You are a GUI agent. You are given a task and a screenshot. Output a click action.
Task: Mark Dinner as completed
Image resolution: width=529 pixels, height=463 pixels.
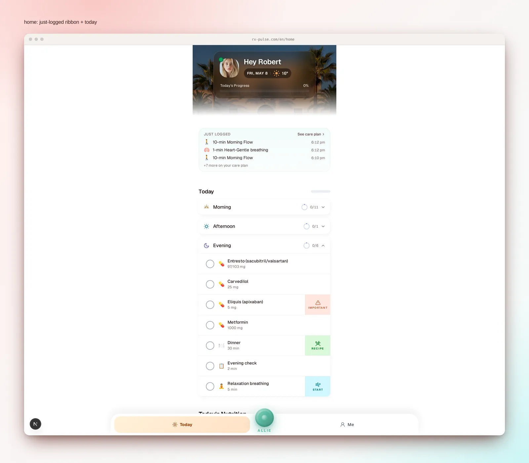210,346
